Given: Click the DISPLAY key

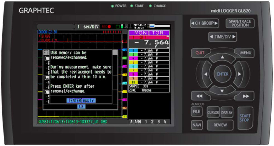Looking at the screenshot, I should tap(227, 113).
